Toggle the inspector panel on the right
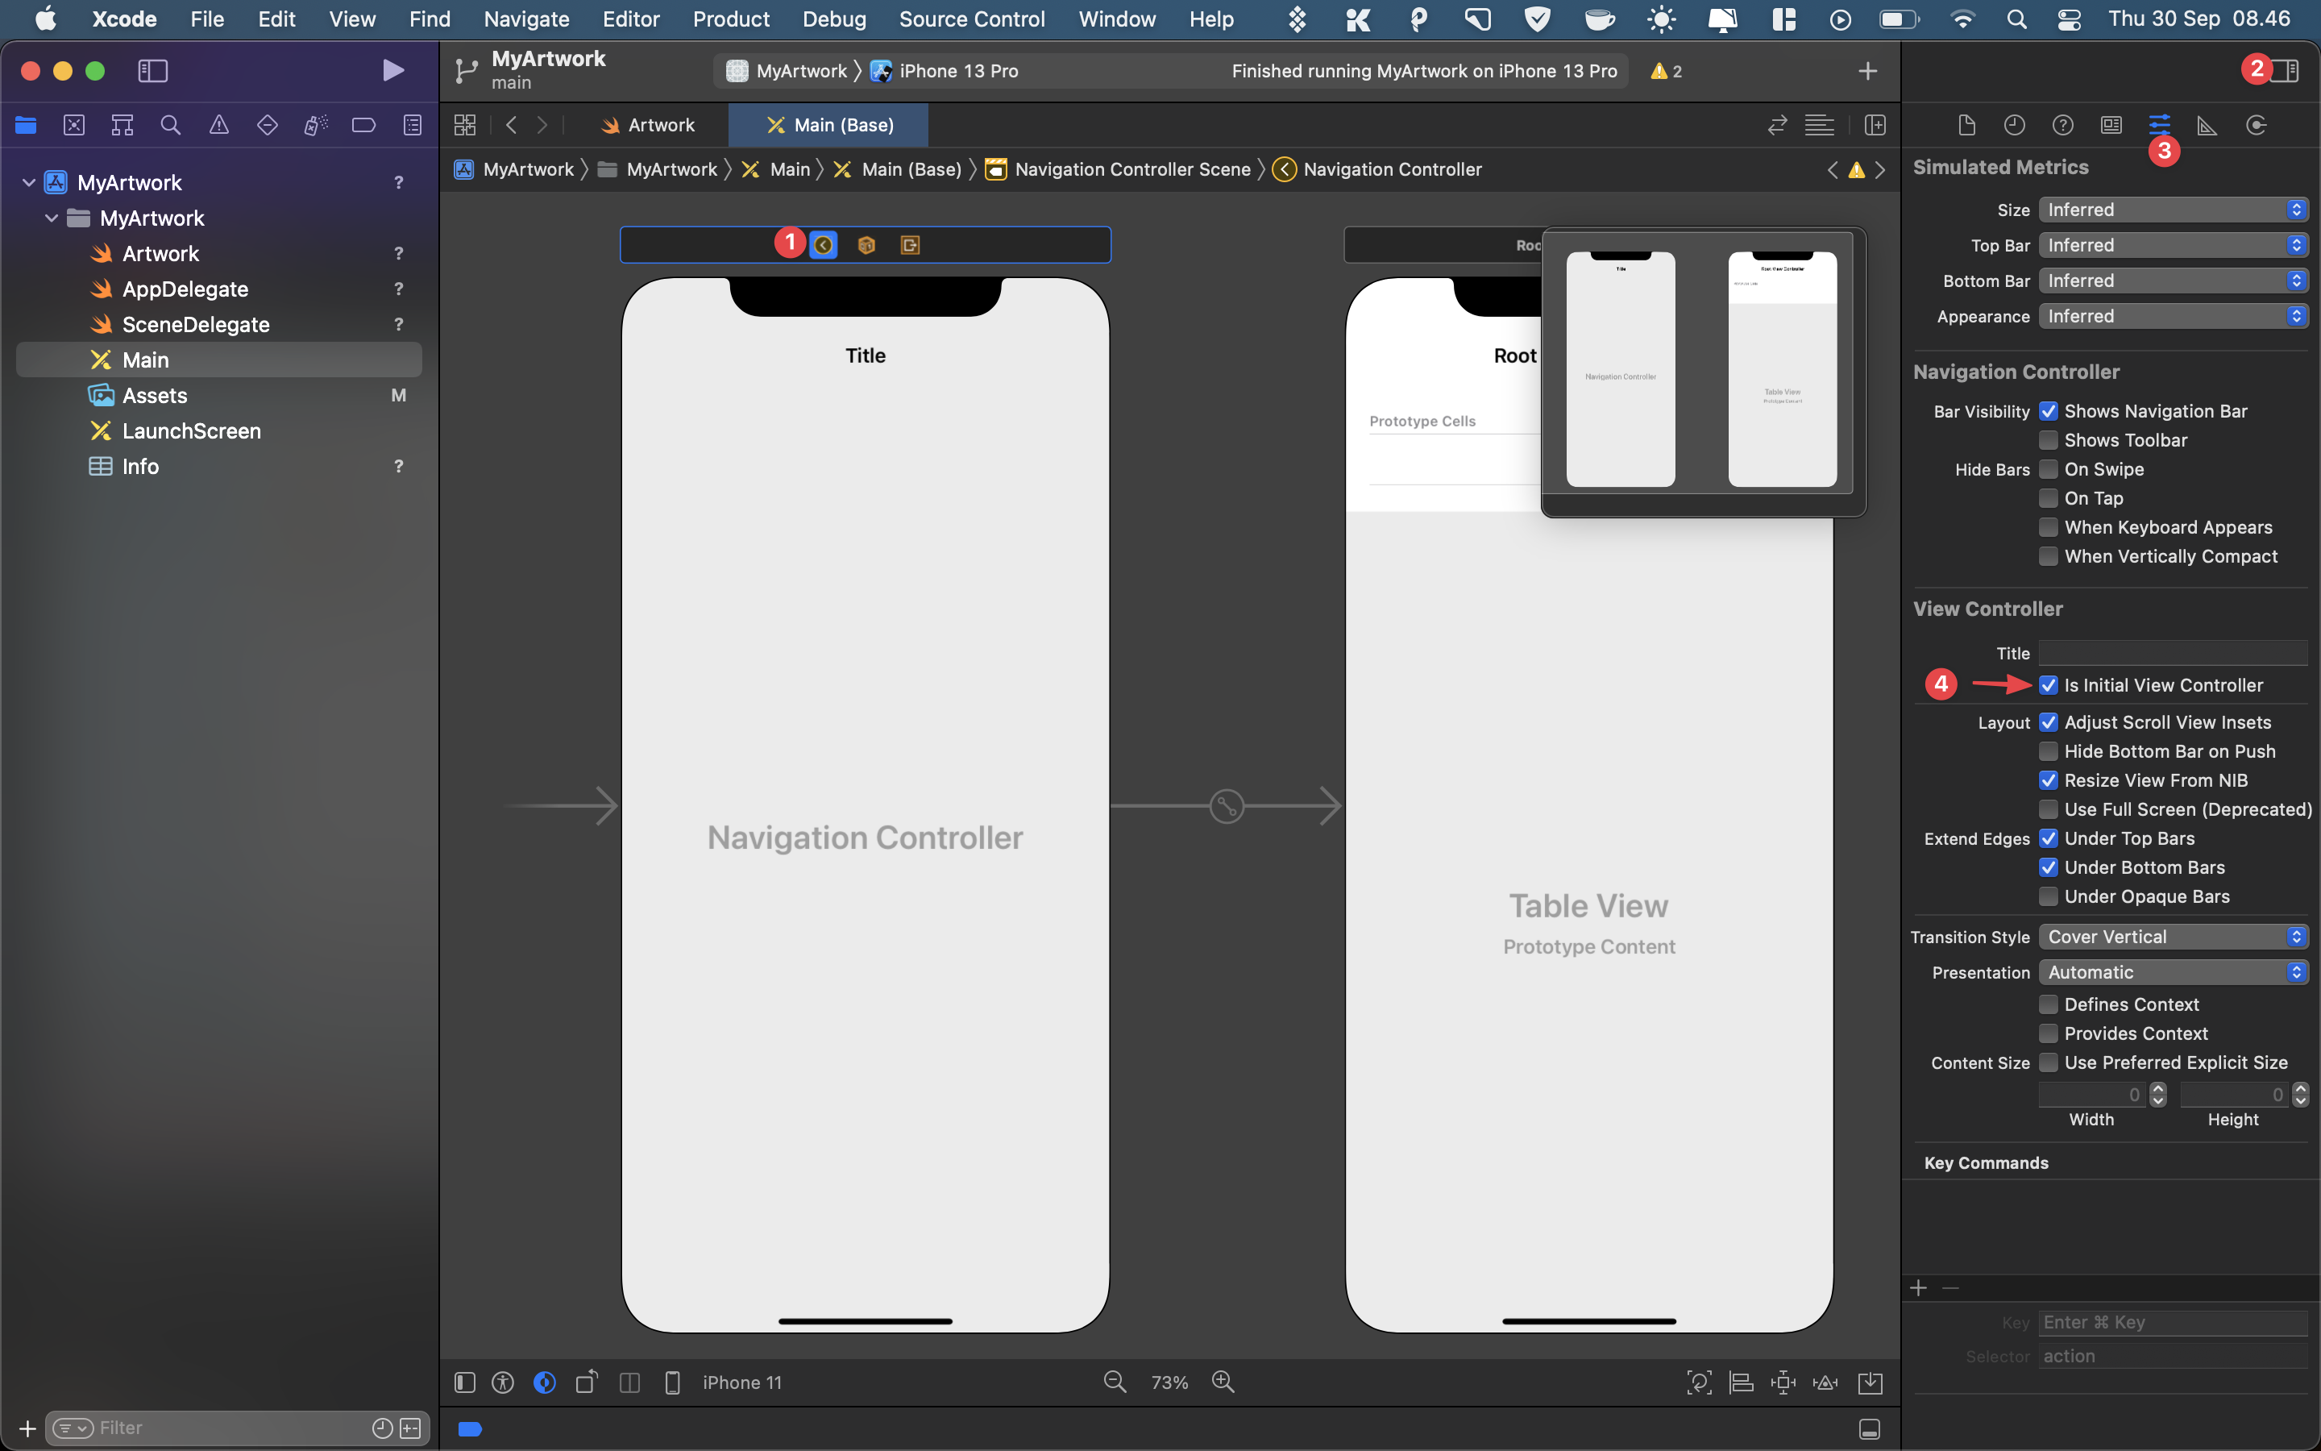The width and height of the screenshot is (2321, 1451). pos(2286,70)
